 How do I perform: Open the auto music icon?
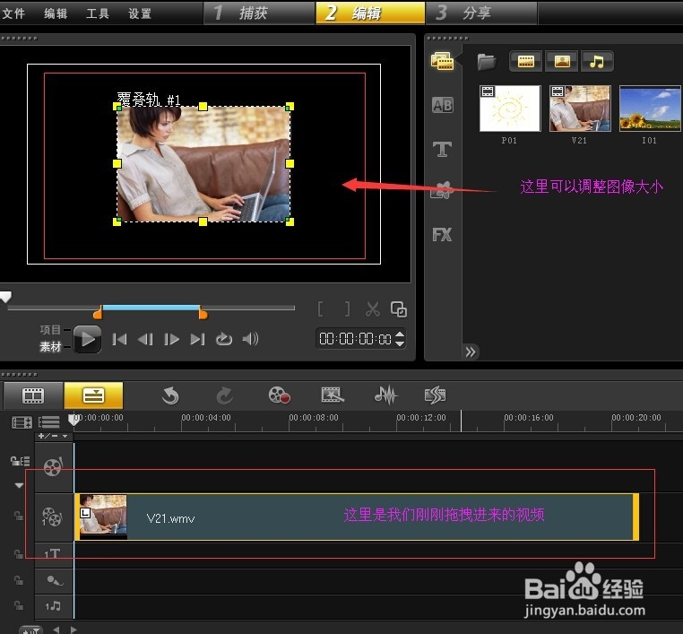click(435, 395)
